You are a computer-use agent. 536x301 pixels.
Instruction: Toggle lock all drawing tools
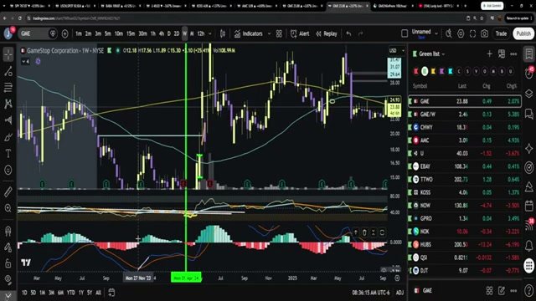pyautogui.click(x=8, y=263)
